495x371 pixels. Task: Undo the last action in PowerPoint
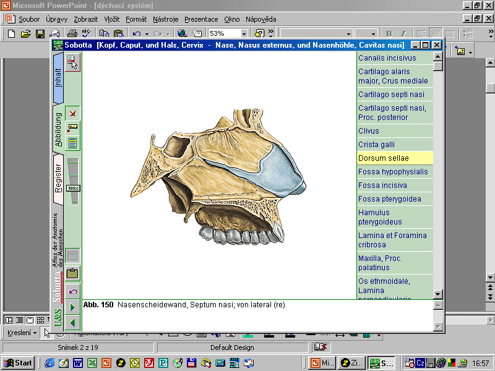pos(137,33)
